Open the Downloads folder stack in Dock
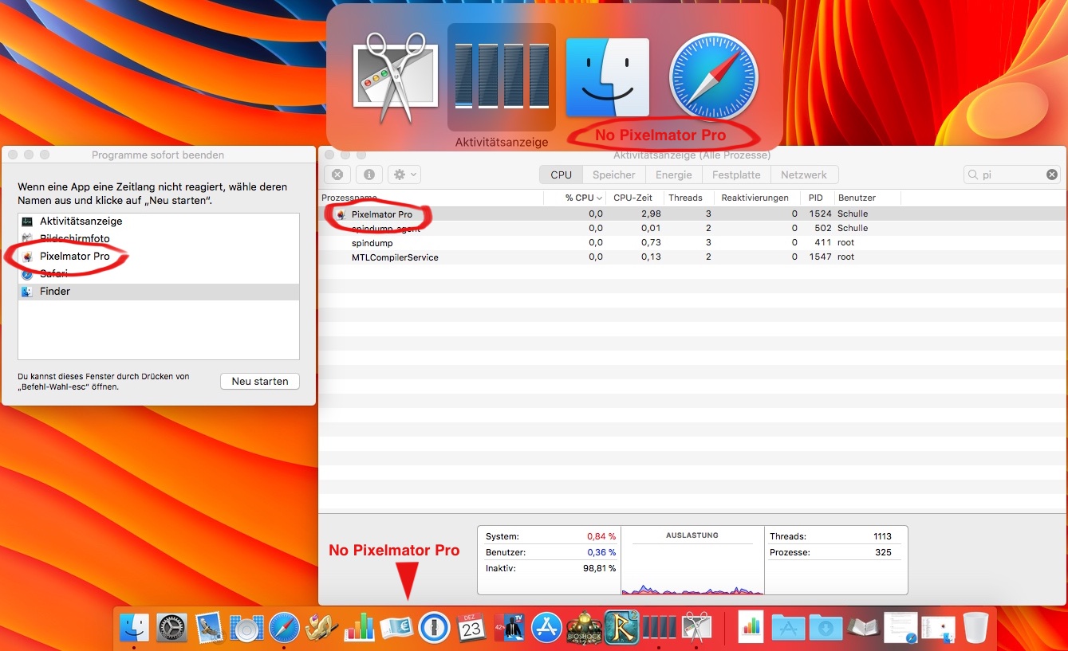Viewport: 1068px width, 651px height. coord(826,628)
